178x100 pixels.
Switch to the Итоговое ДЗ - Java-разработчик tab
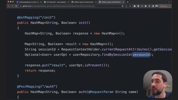(56, 2)
